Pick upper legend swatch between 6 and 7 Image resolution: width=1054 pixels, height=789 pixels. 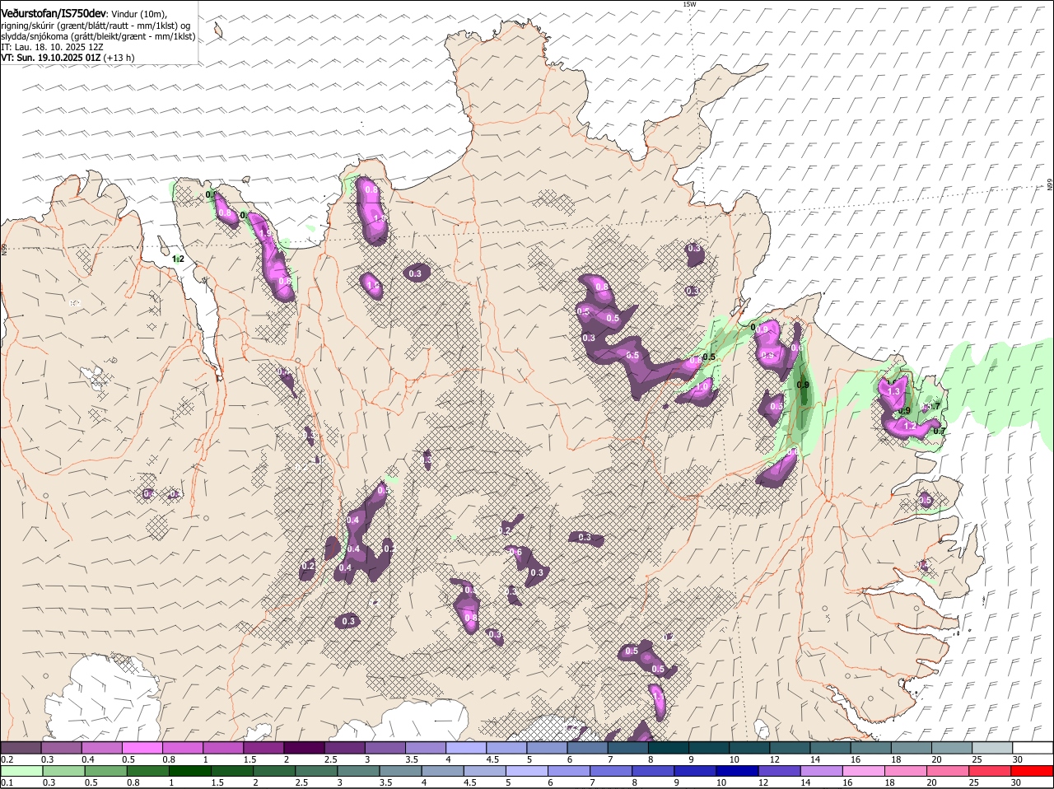tap(587, 747)
